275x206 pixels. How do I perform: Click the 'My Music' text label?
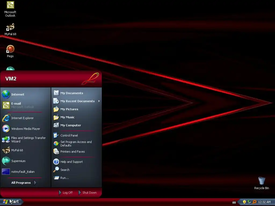tap(67, 117)
